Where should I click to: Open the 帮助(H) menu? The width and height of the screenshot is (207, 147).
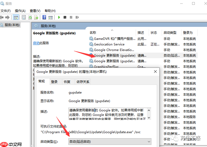pyautogui.click(x=50, y=11)
